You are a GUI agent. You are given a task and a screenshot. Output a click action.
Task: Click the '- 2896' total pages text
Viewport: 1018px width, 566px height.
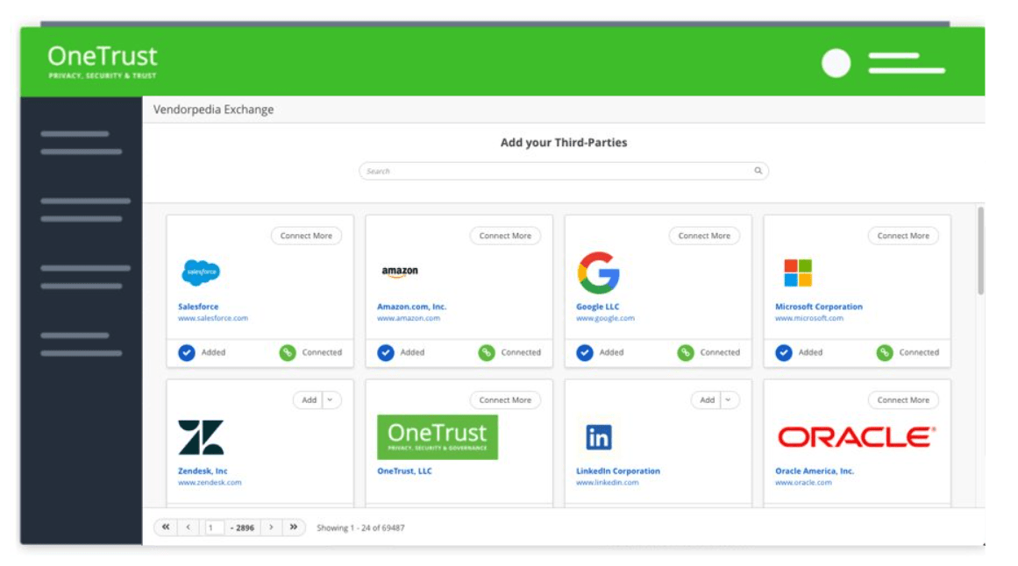[x=243, y=527]
